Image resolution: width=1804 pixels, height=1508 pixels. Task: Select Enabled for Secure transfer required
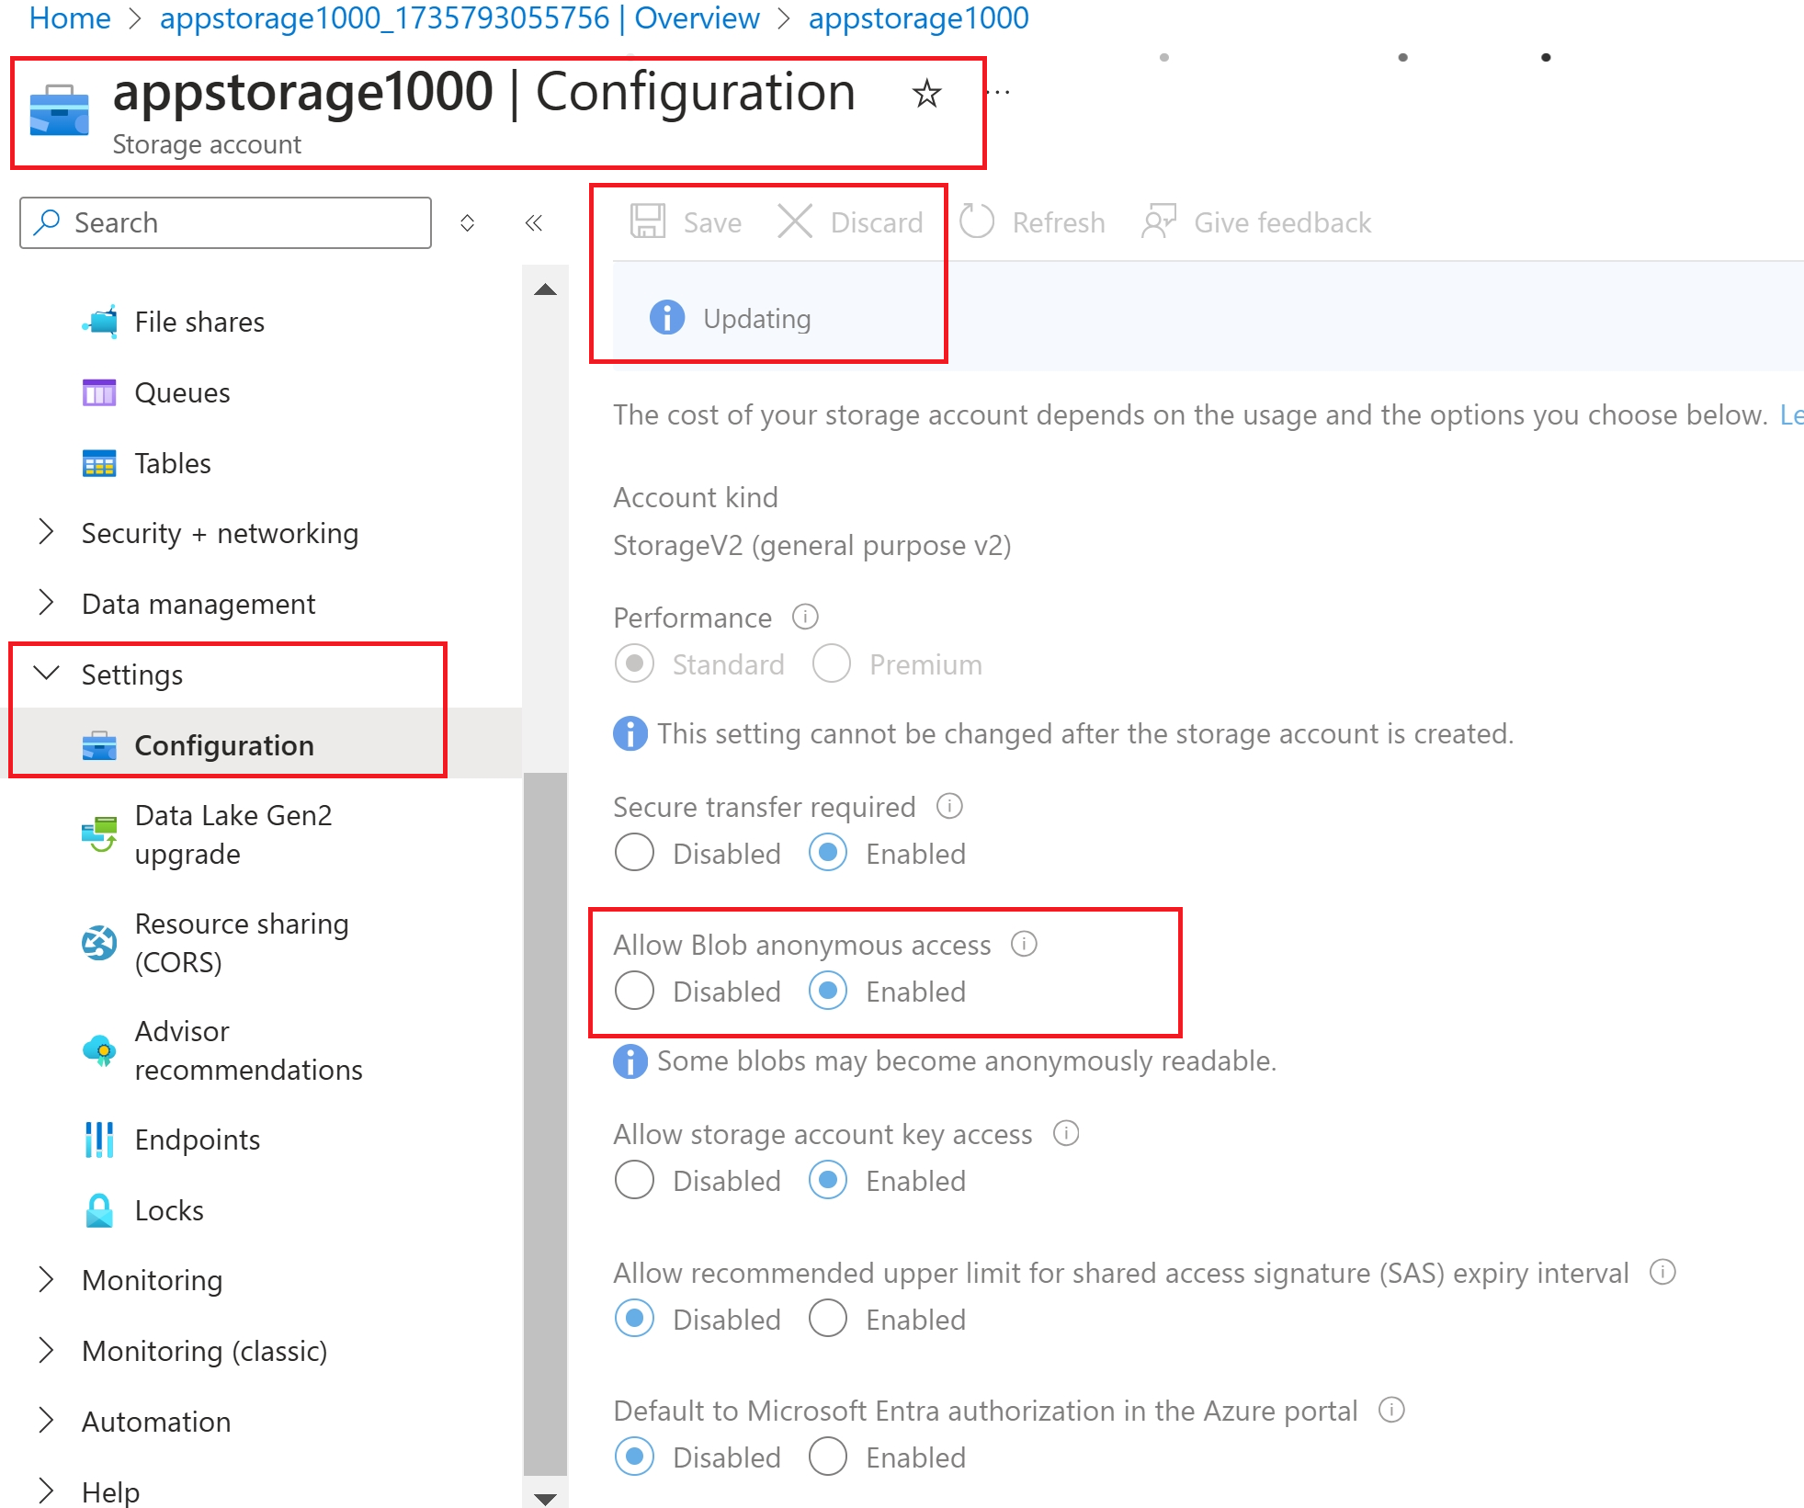tap(828, 853)
